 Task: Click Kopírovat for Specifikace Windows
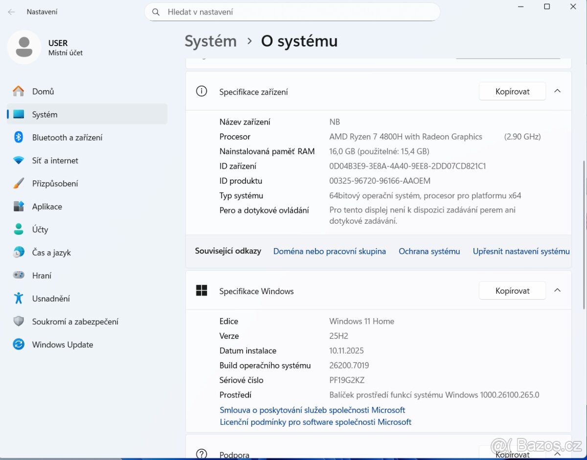pos(512,290)
